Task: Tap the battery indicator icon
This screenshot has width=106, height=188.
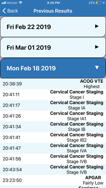Action: [99, 3]
